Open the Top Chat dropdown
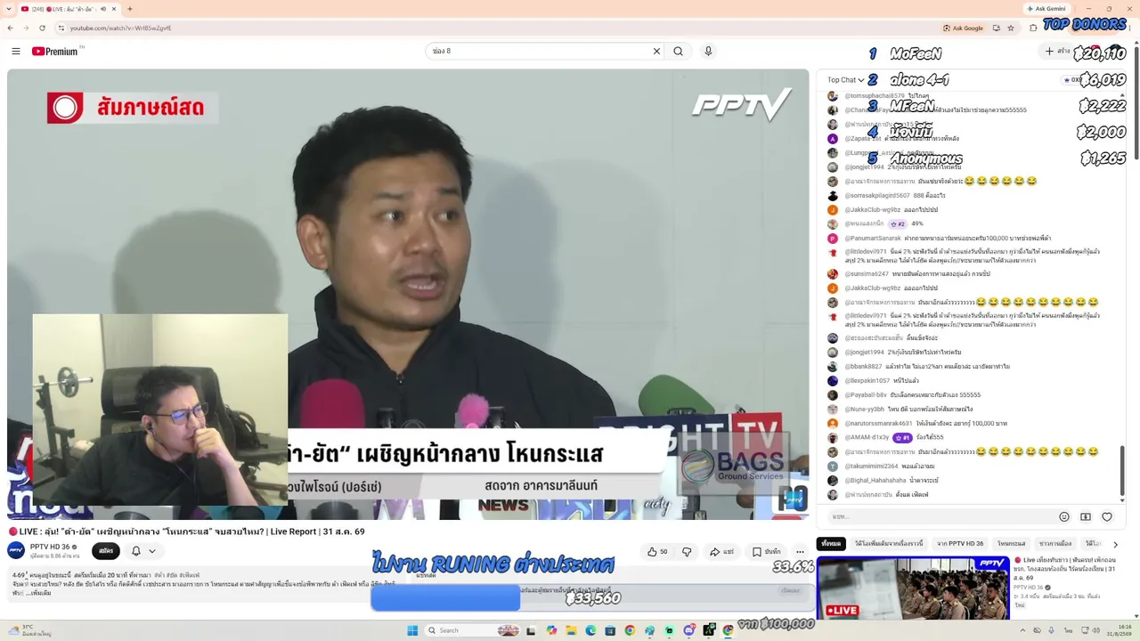The width and height of the screenshot is (1140, 641). [x=846, y=80]
